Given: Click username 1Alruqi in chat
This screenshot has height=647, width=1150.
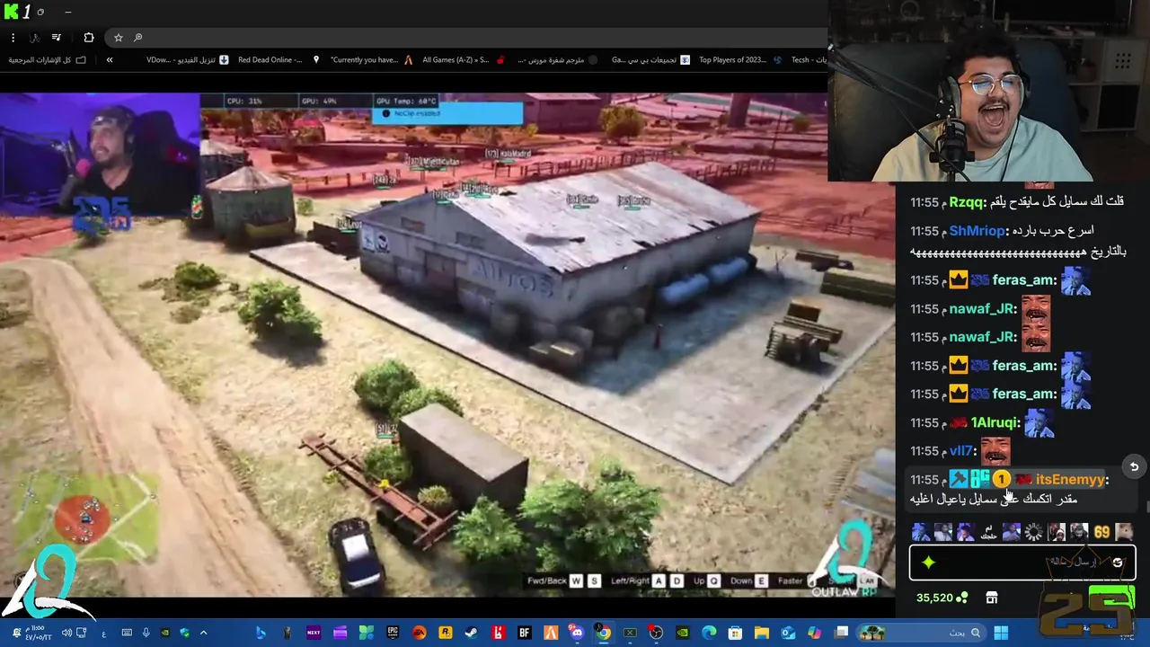Looking at the screenshot, I should (x=995, y=422).
